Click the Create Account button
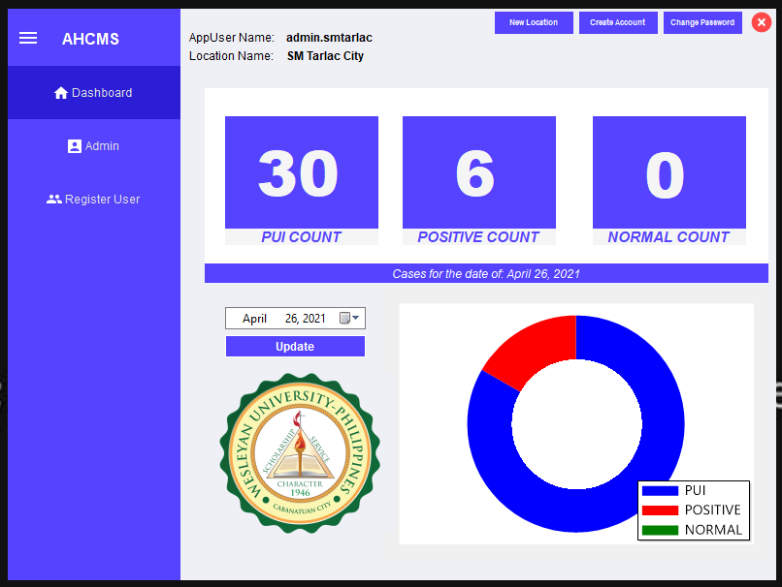 pos(618,22)
